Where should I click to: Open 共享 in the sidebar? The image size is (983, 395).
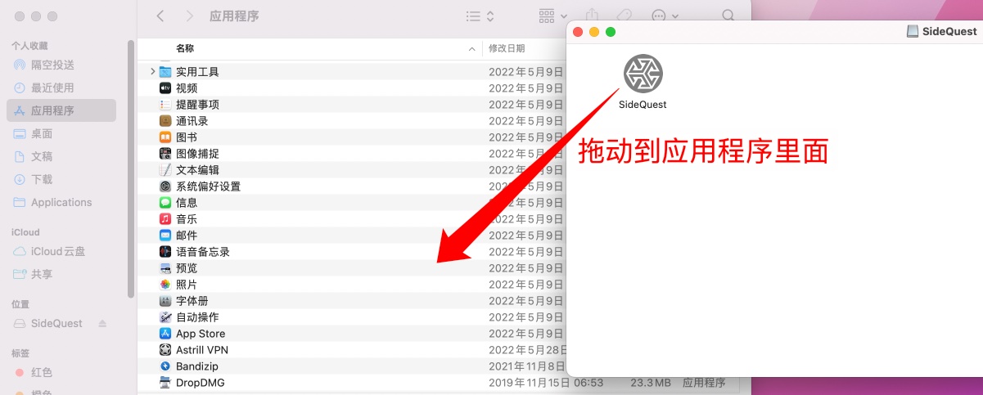pyautogui.click(x=61, y=274)
